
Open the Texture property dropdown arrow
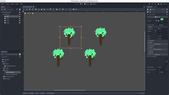[x=167, y=21]
